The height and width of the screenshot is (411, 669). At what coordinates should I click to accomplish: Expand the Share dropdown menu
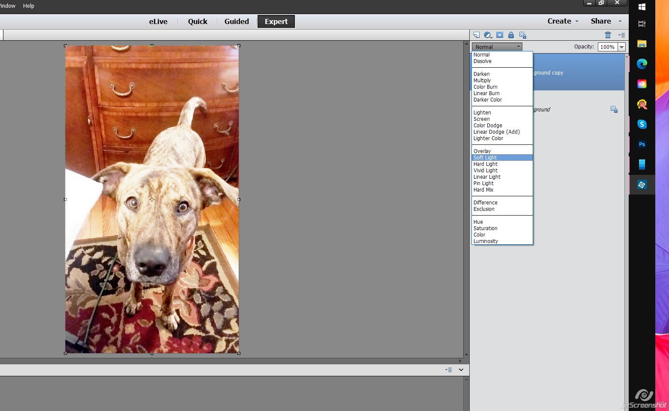coord(606,21)
